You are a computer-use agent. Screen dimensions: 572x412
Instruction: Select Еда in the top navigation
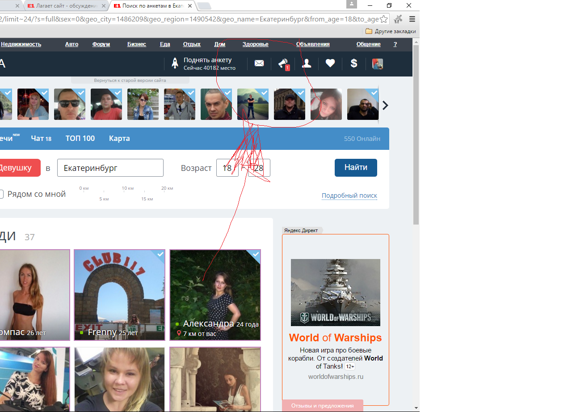[x=165, y=44]
